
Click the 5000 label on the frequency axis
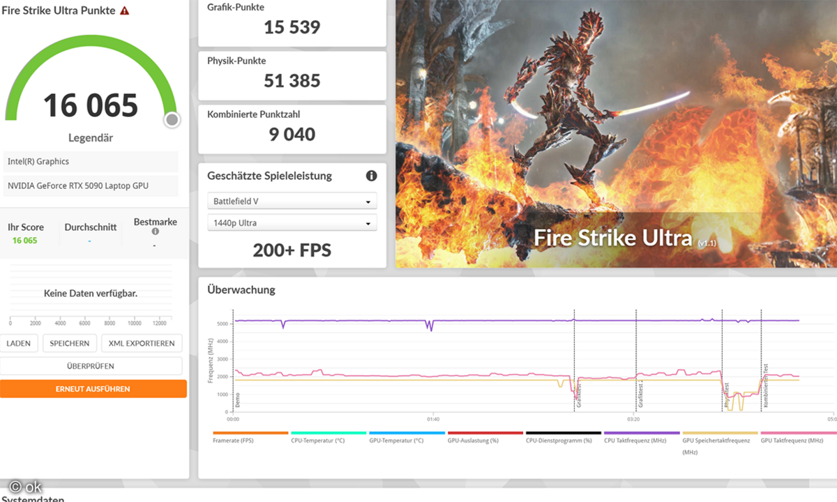click(x=223, y=324)
